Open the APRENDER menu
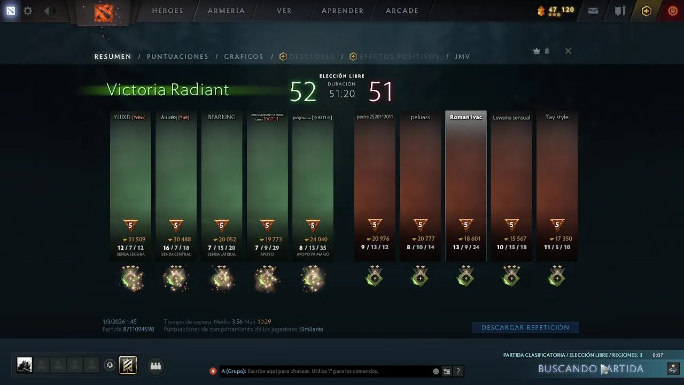Screen dimensions: 684x385 pyautogui.click(x=343, y=11)
